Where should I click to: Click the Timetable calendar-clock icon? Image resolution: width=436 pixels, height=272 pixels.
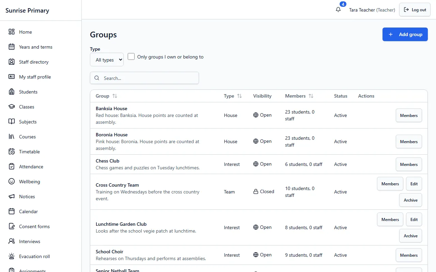pyautogui.click(x=12, y=152)
